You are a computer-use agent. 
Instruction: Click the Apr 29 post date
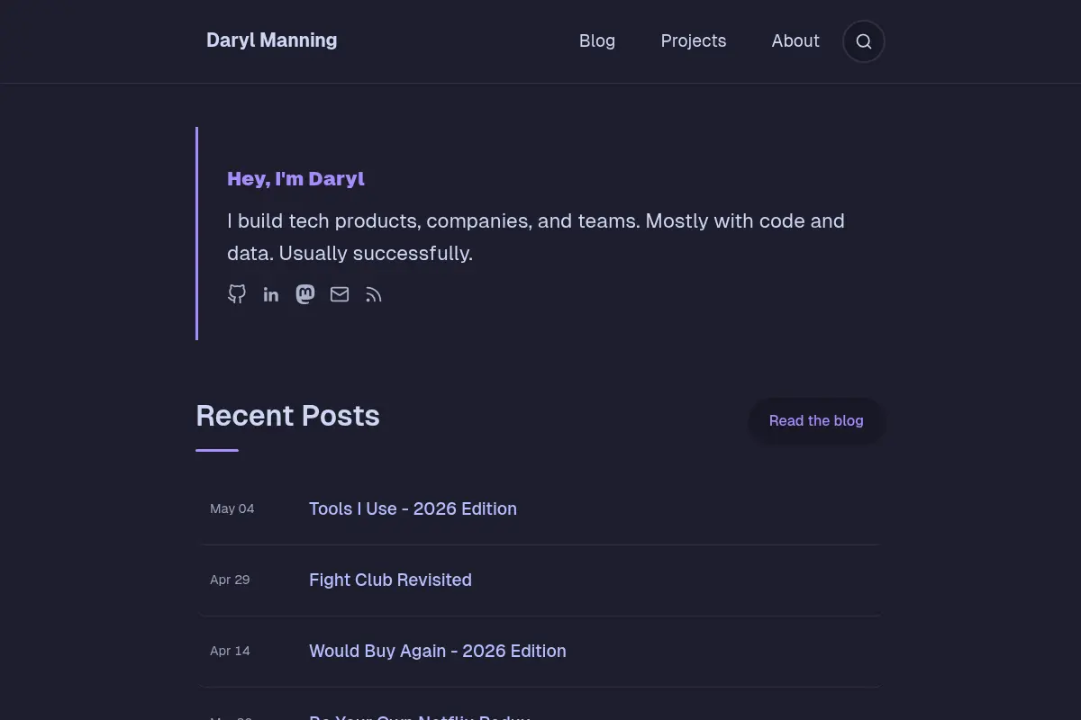click(x=230, y=580)
